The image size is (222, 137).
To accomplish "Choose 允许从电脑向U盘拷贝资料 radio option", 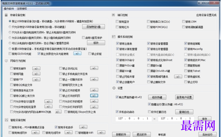I will point(10,38).
